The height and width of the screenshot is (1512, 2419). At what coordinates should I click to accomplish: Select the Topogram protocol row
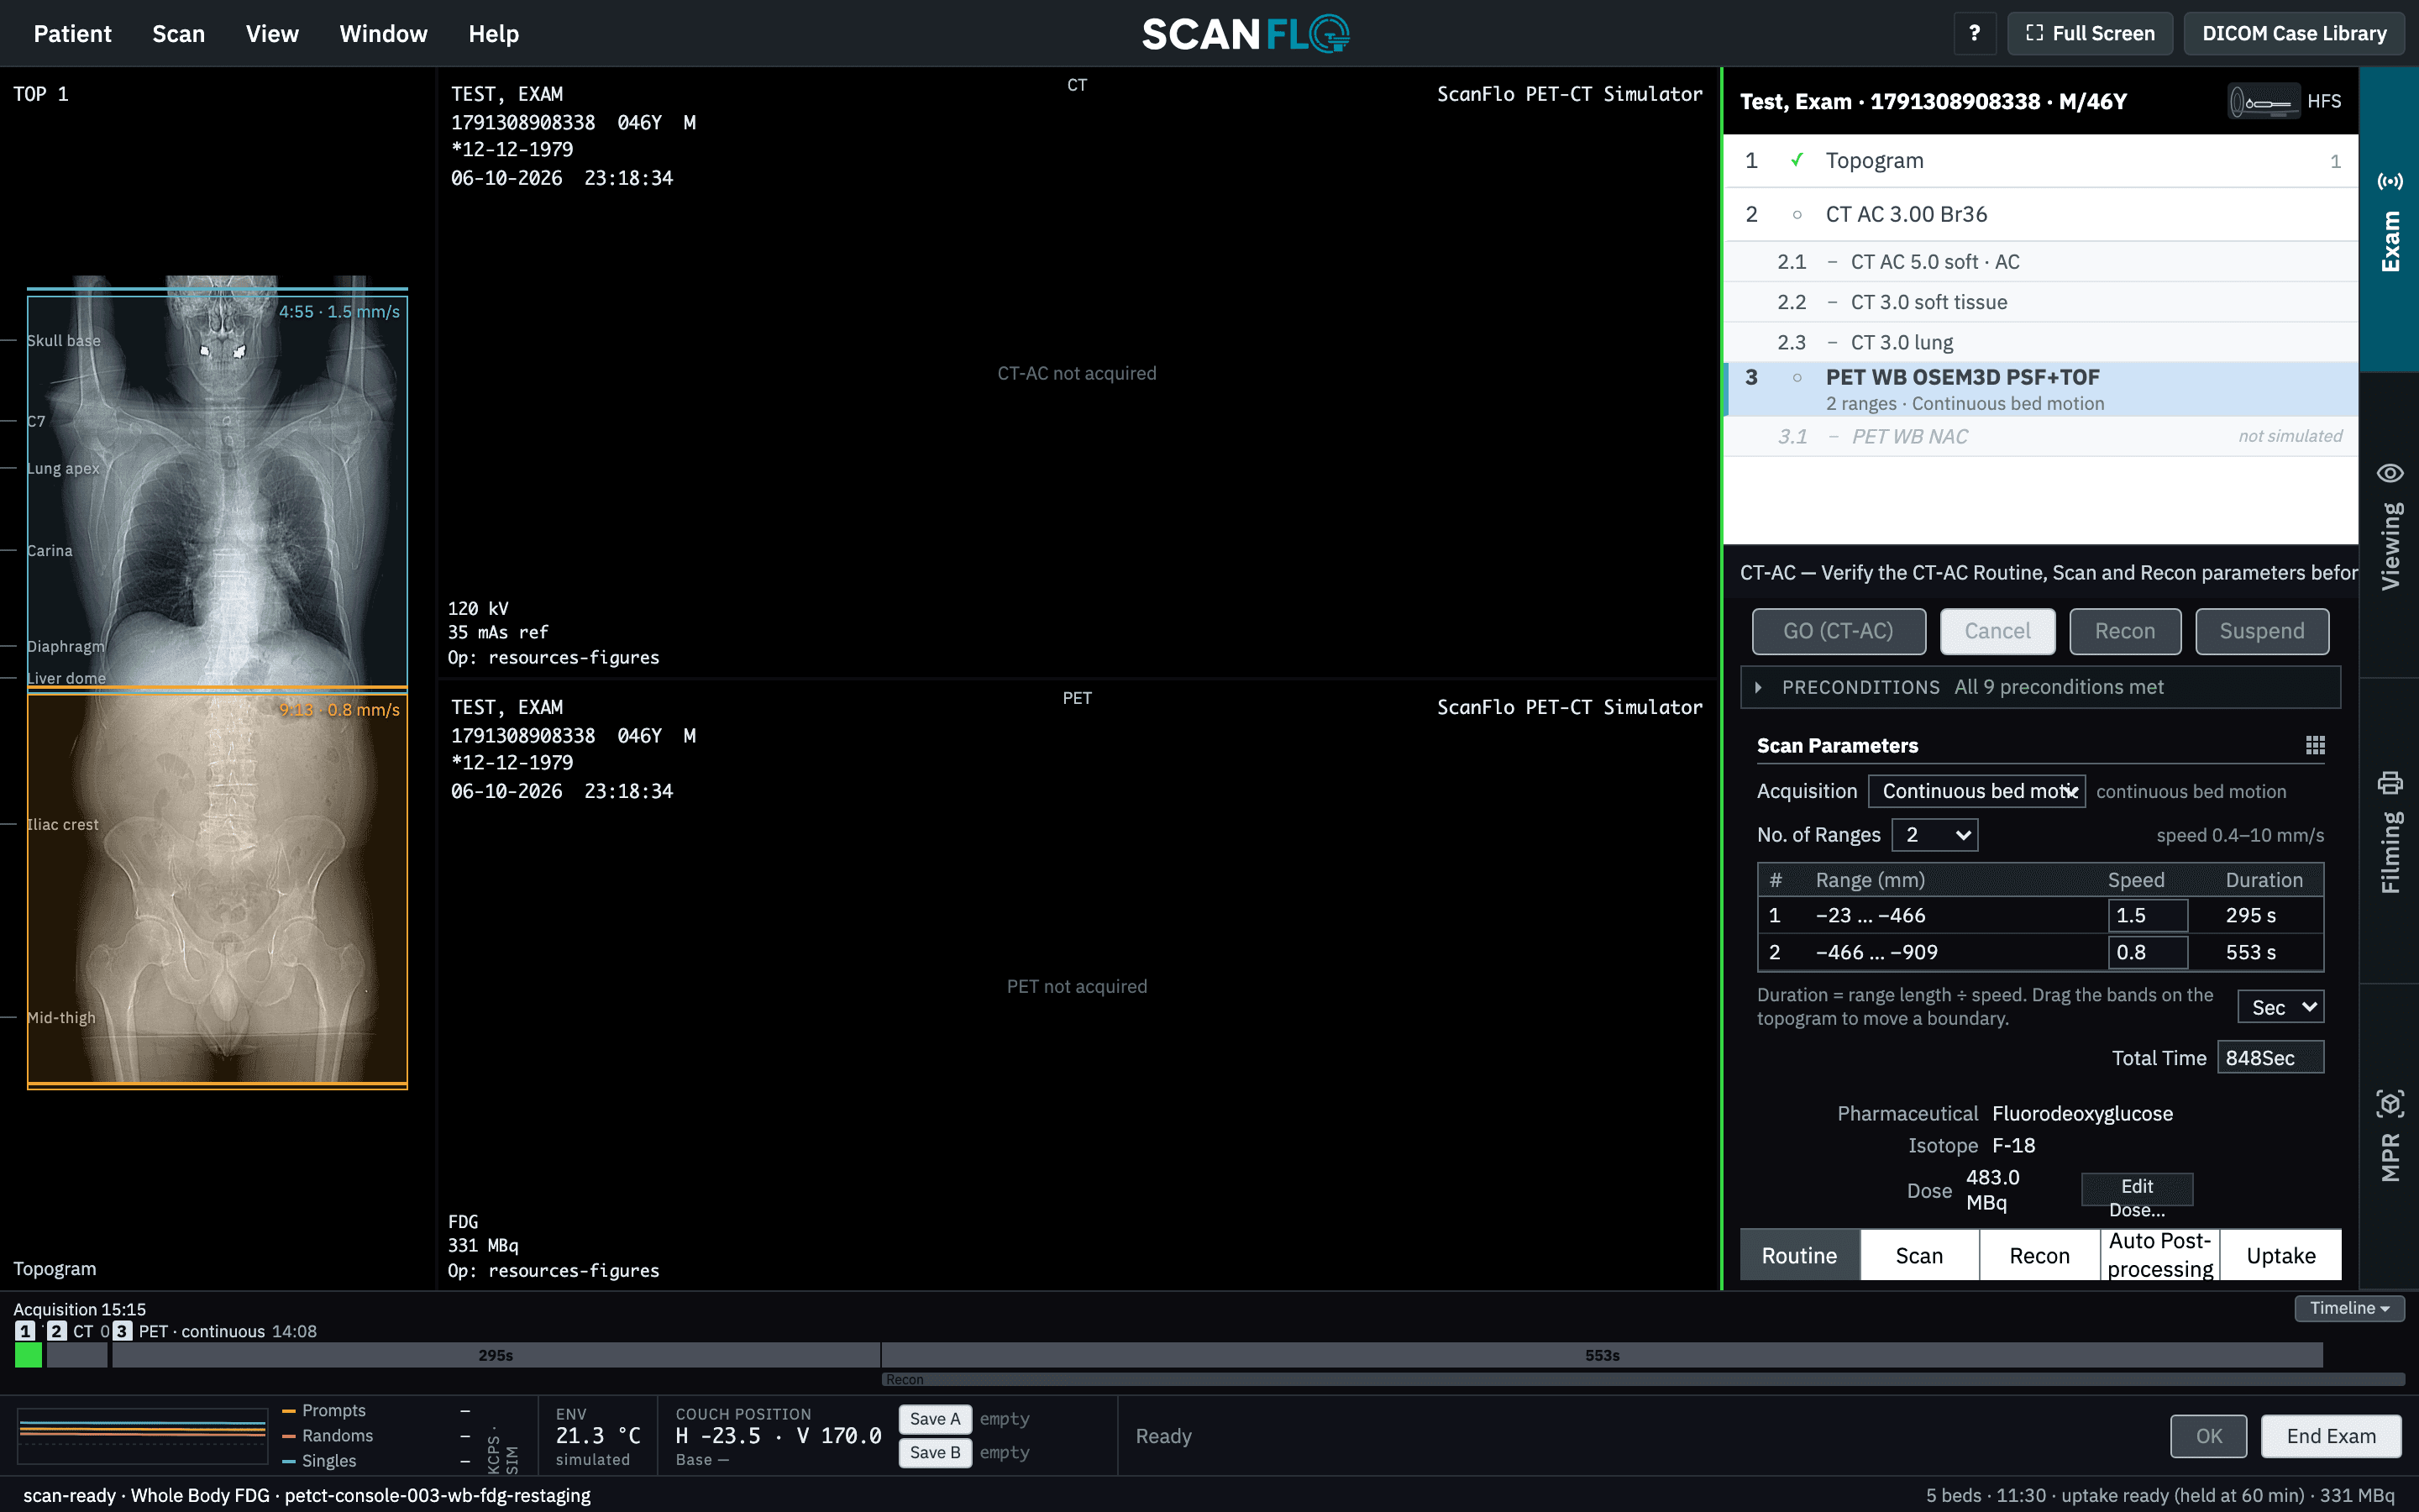[2040, 161]
